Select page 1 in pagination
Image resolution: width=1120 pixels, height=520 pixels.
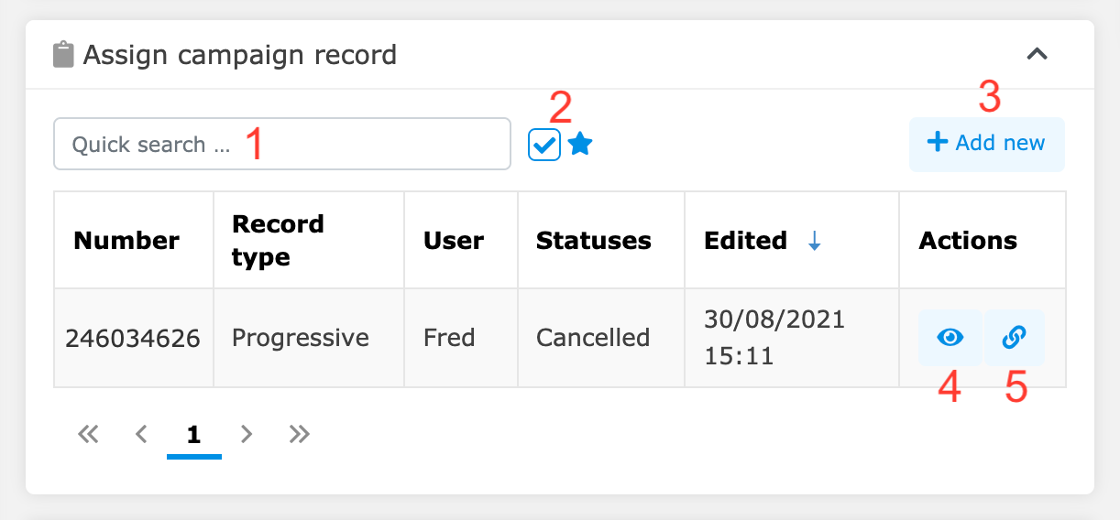193,435
